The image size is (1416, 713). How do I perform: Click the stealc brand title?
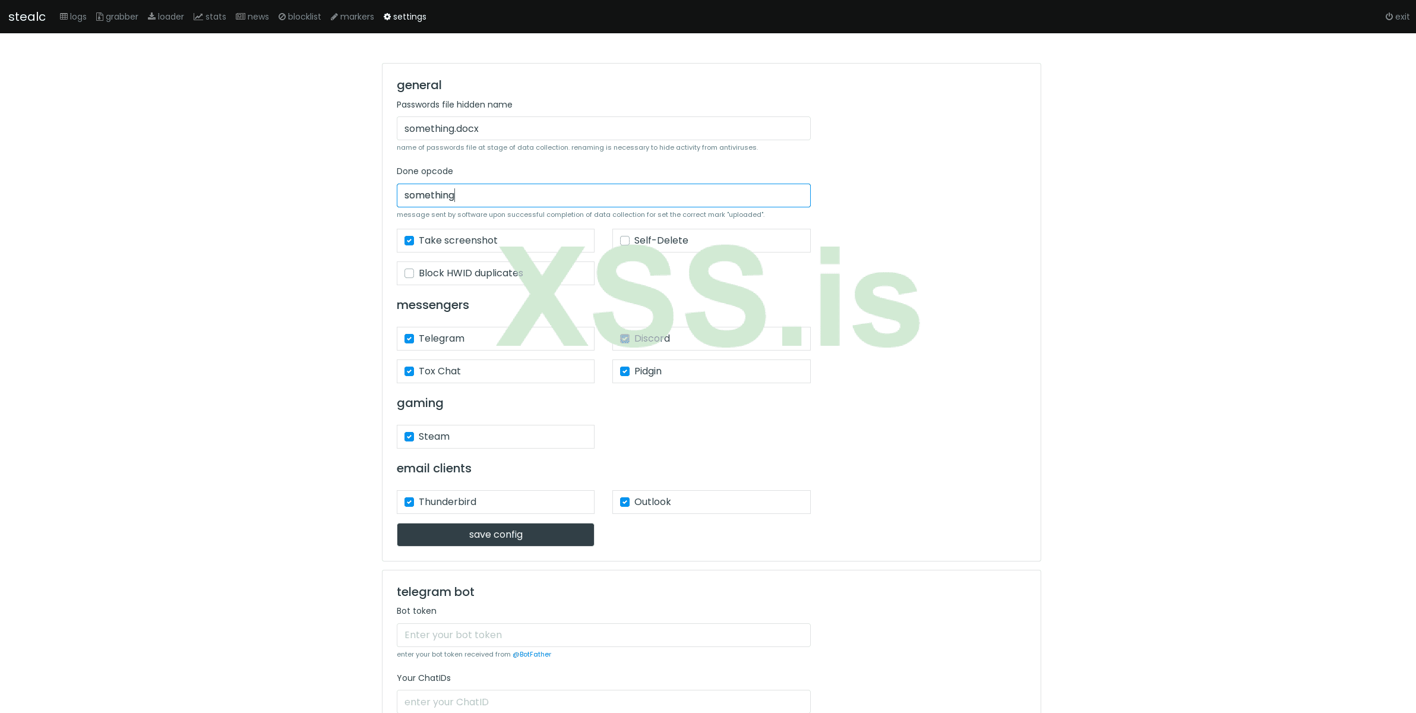(27, 17)
